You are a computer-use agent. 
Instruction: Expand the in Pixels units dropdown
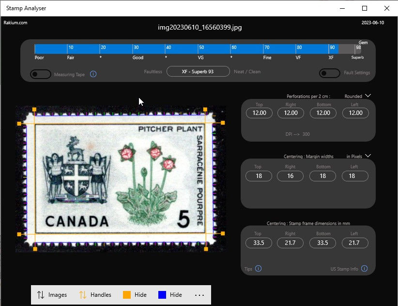click(368, 156)
